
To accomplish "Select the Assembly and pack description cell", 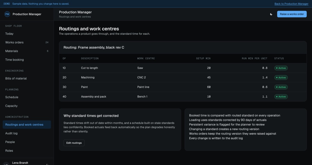I will click(x=94, y=97).
